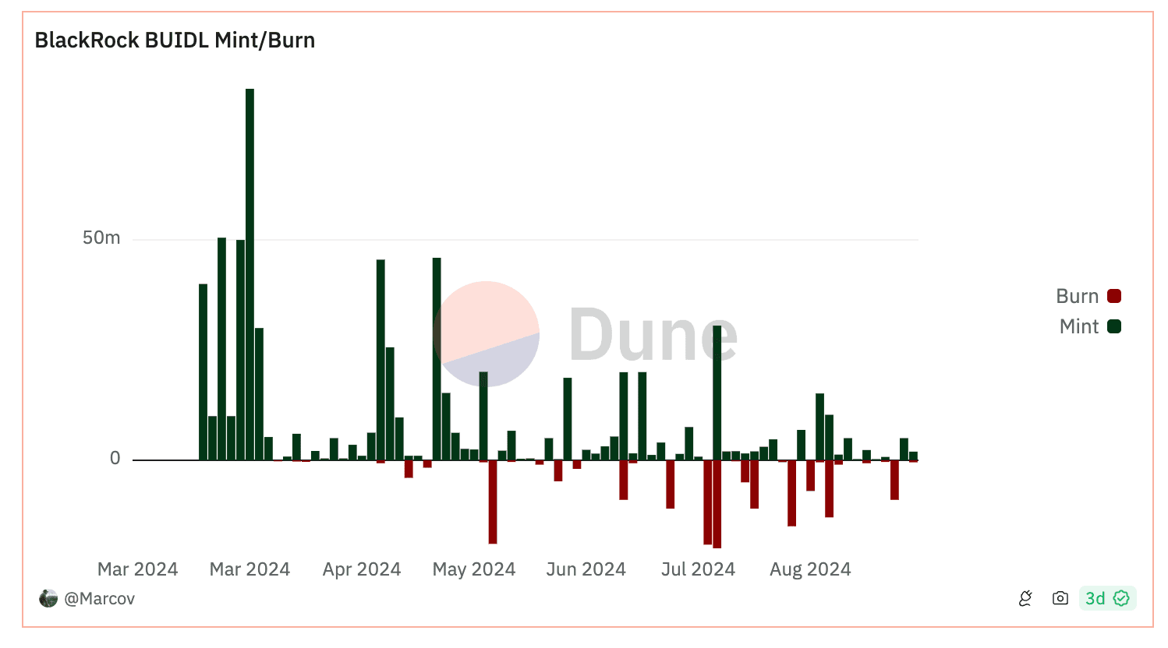Click the plug icon beside the camera
This screenshot has height=648, width=1168.
(1025, 598)
